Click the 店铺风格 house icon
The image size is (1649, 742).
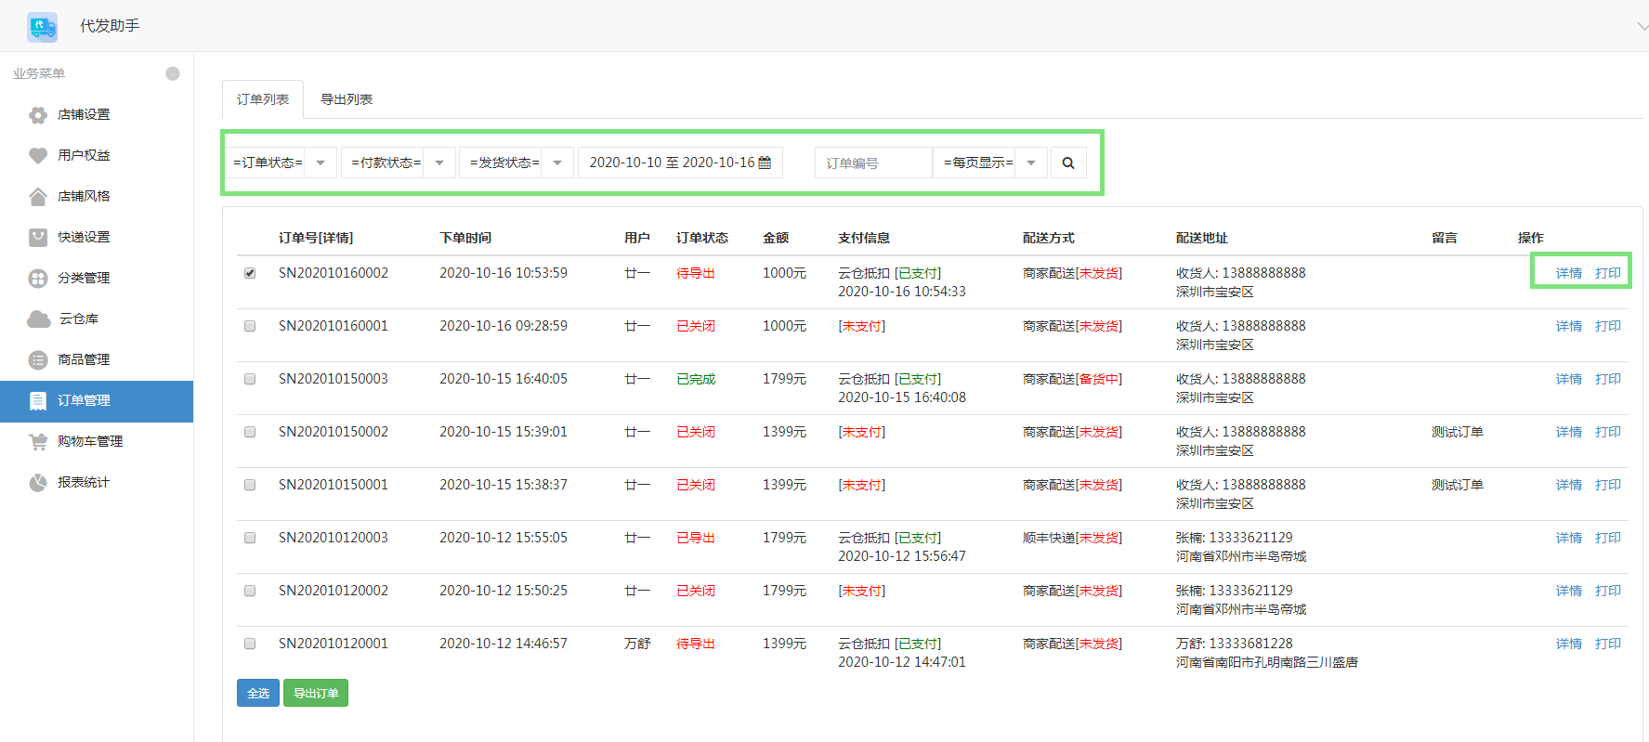(38, 197)
